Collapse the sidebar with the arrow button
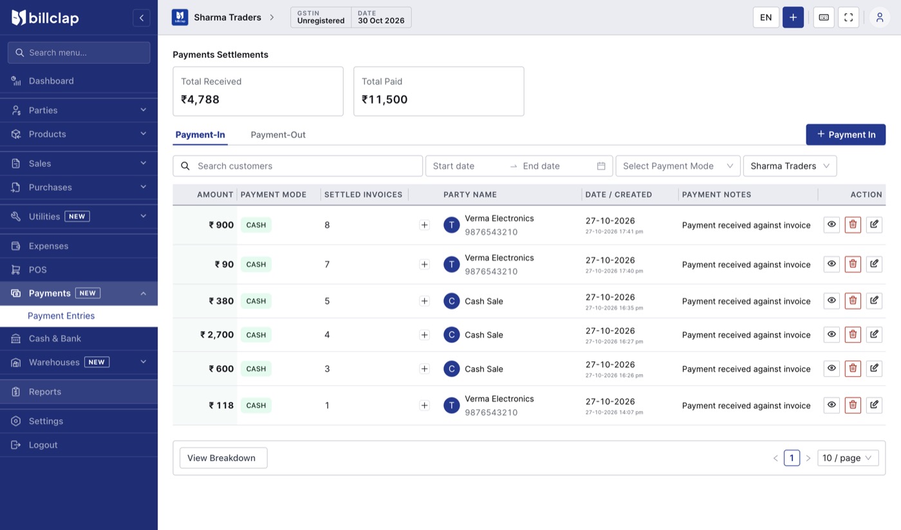The height and width of the screenshot is (530, 901). click(x=142, y=17)
